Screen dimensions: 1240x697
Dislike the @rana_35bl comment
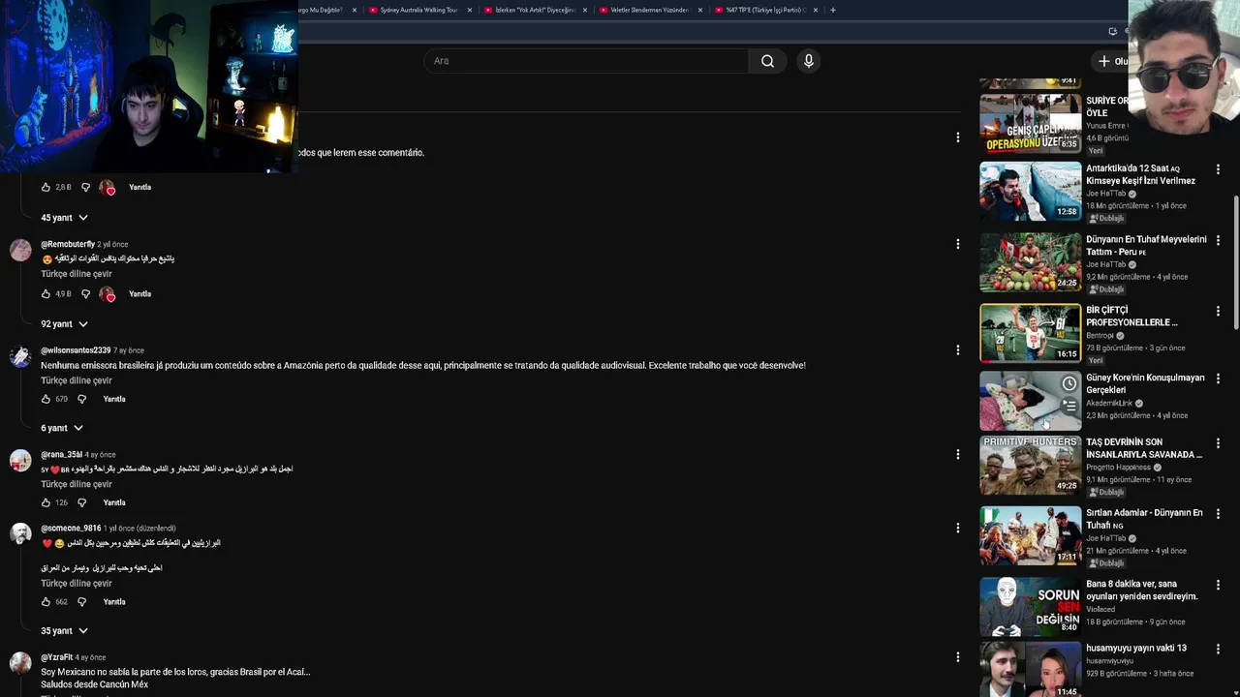81,502
